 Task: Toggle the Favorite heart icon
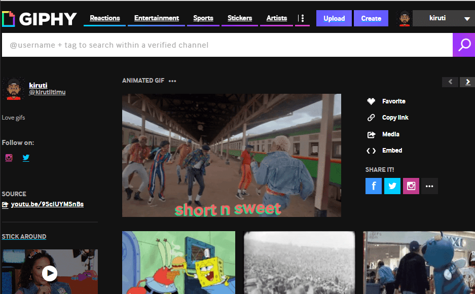(x=371, y=101)
